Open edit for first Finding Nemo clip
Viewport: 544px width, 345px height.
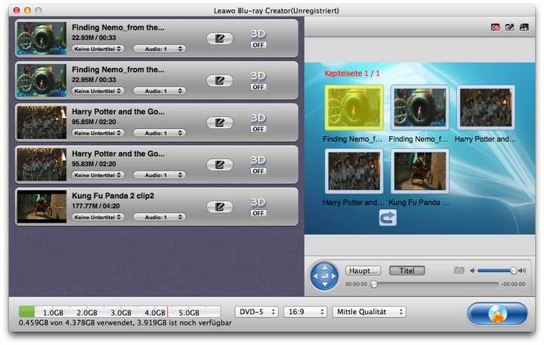click(219, 39)
